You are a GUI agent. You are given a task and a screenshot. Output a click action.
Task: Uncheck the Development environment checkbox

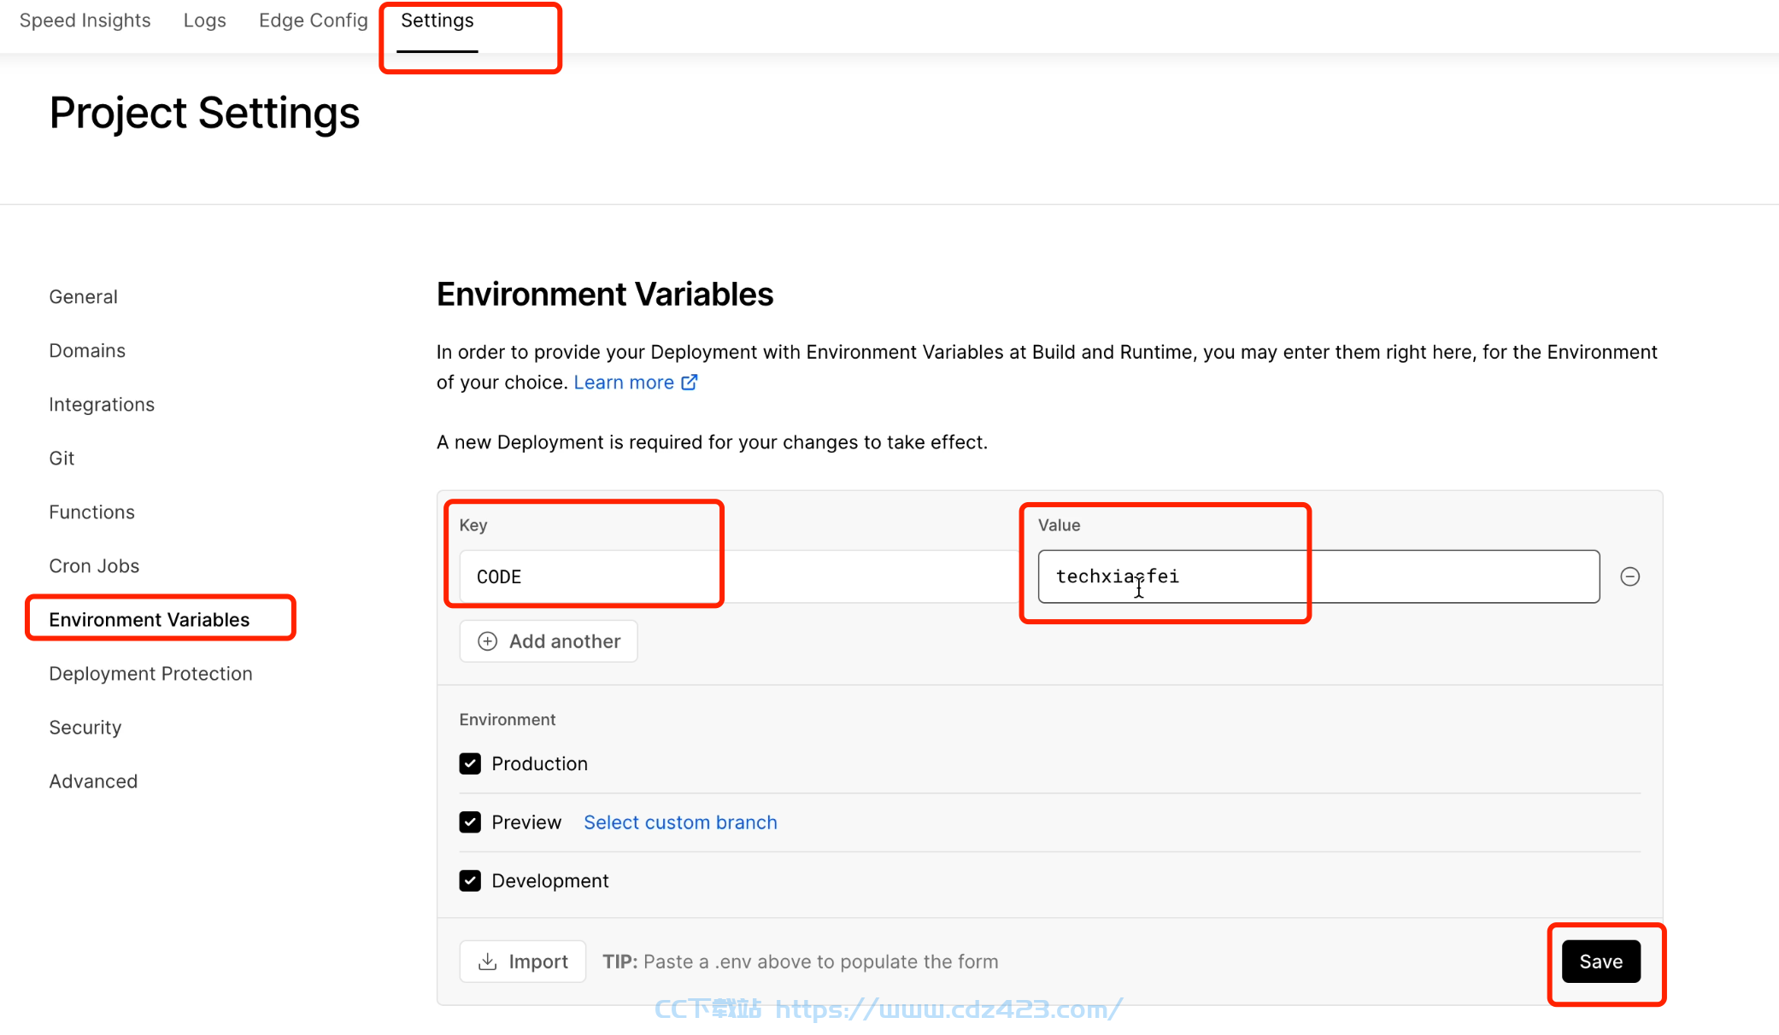point(470,880)
